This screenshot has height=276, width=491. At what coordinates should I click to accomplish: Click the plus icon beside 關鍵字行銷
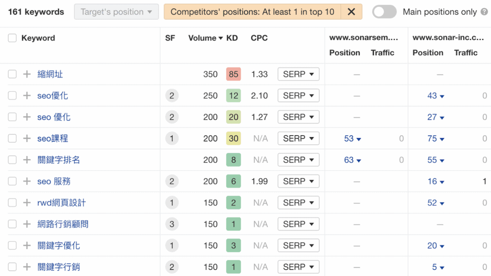27,267
